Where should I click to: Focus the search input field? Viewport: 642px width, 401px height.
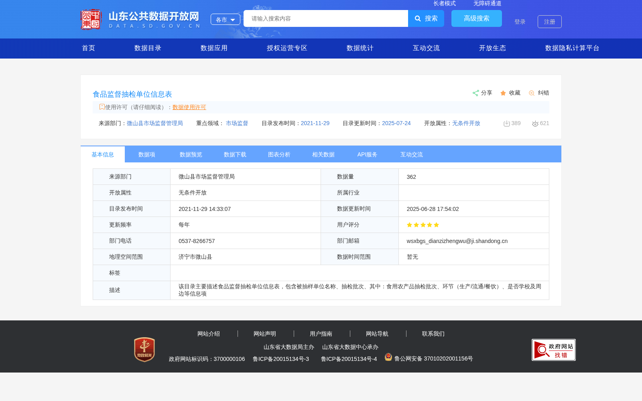click(326, 18)
